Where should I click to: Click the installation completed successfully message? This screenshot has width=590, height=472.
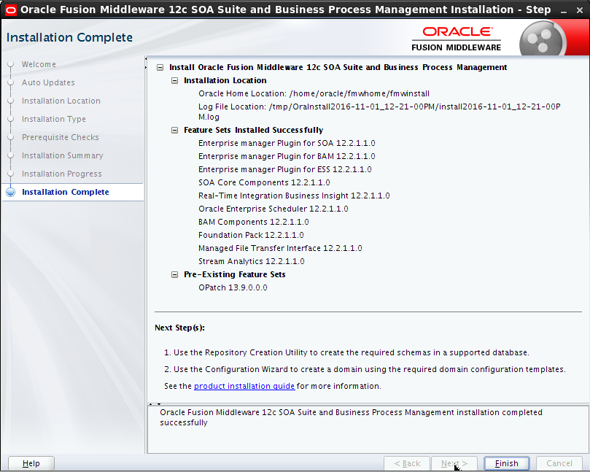(351, 417)
